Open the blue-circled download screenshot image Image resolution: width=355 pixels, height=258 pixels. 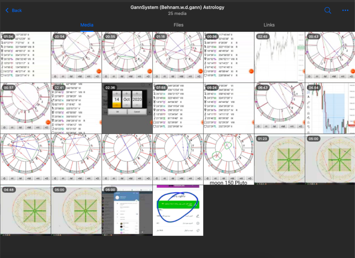click(x=178, y=211)
